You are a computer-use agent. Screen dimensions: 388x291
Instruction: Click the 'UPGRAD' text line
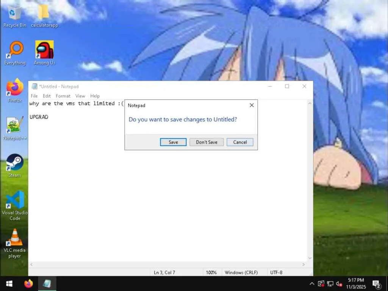tap(39, 117)
